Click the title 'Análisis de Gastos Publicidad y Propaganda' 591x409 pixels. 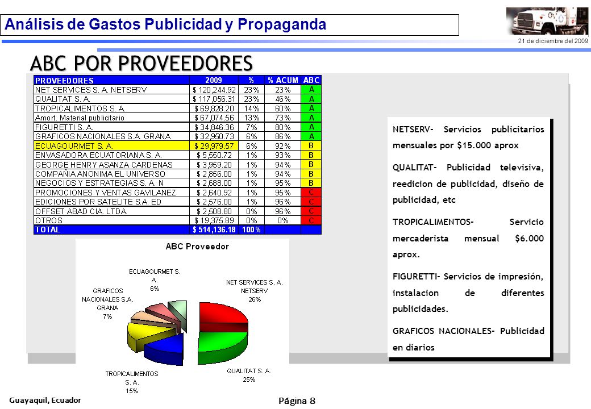point(165,24)
